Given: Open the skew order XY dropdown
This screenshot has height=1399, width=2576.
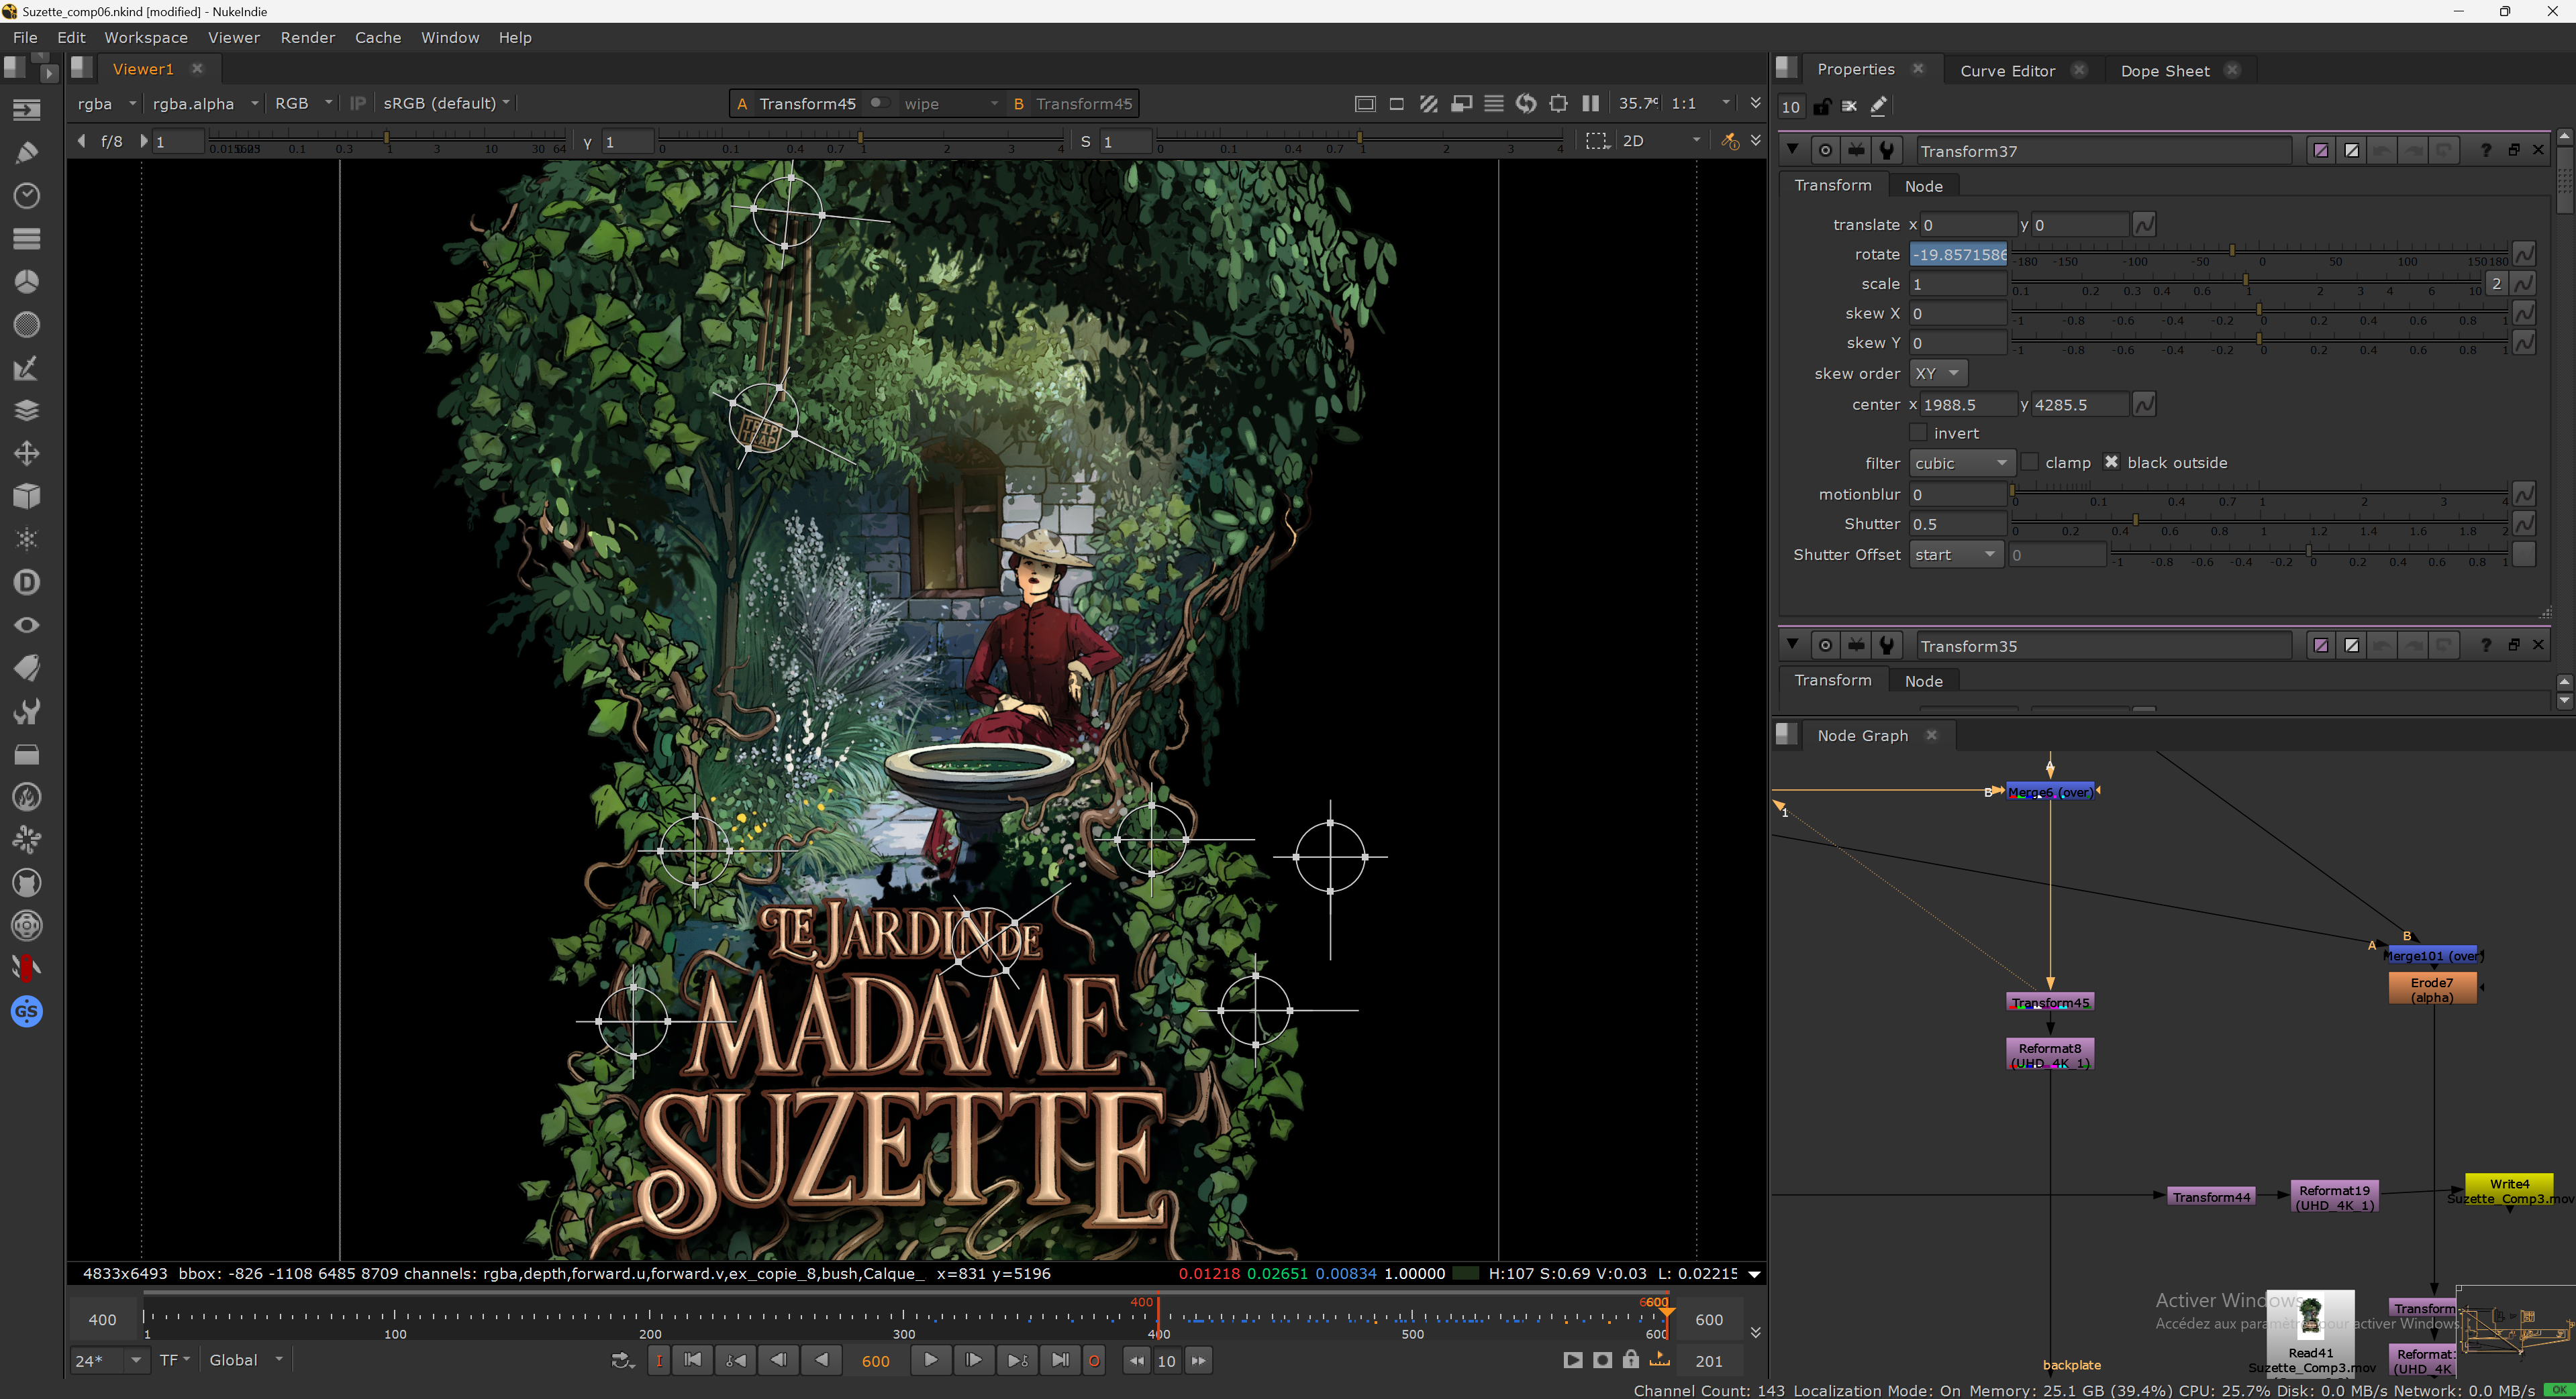Looking at the screenshot, I should point(1937,374).
